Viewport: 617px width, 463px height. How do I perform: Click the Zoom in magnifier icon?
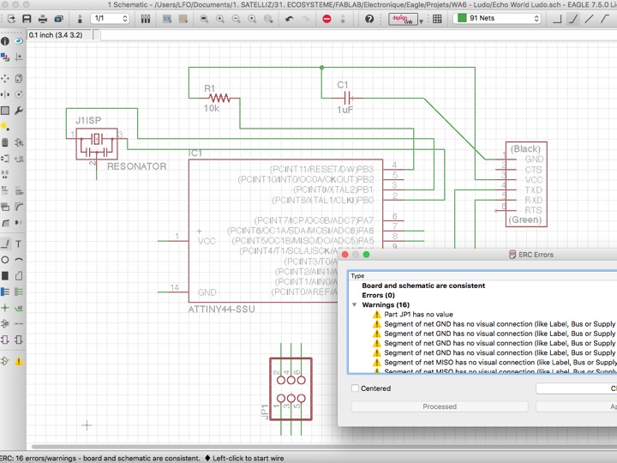tap(221, 19)
